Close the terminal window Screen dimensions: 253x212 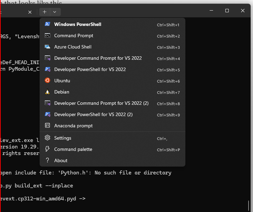pos(243,11)
